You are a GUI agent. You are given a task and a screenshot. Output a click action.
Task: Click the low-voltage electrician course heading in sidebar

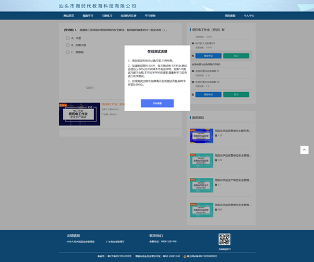click(208, 30)
